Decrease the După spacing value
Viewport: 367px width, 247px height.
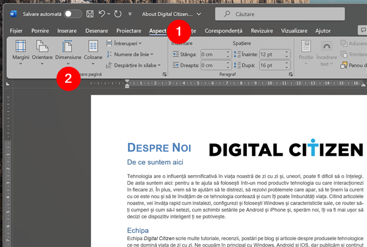pos(287,67)
